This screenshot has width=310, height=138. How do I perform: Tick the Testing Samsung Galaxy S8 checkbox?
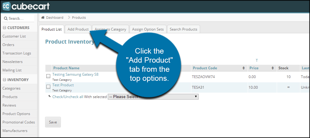pyautogui.click(x=48, y=76)
